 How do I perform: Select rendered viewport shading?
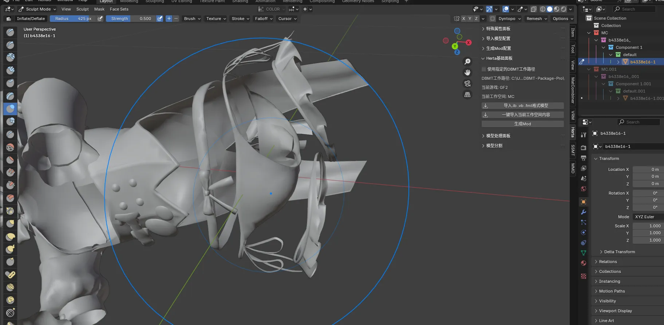coord(564,9)
